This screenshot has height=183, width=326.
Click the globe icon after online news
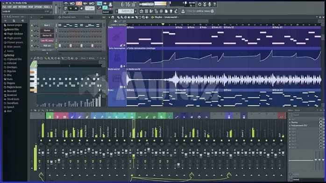[212, 11]
